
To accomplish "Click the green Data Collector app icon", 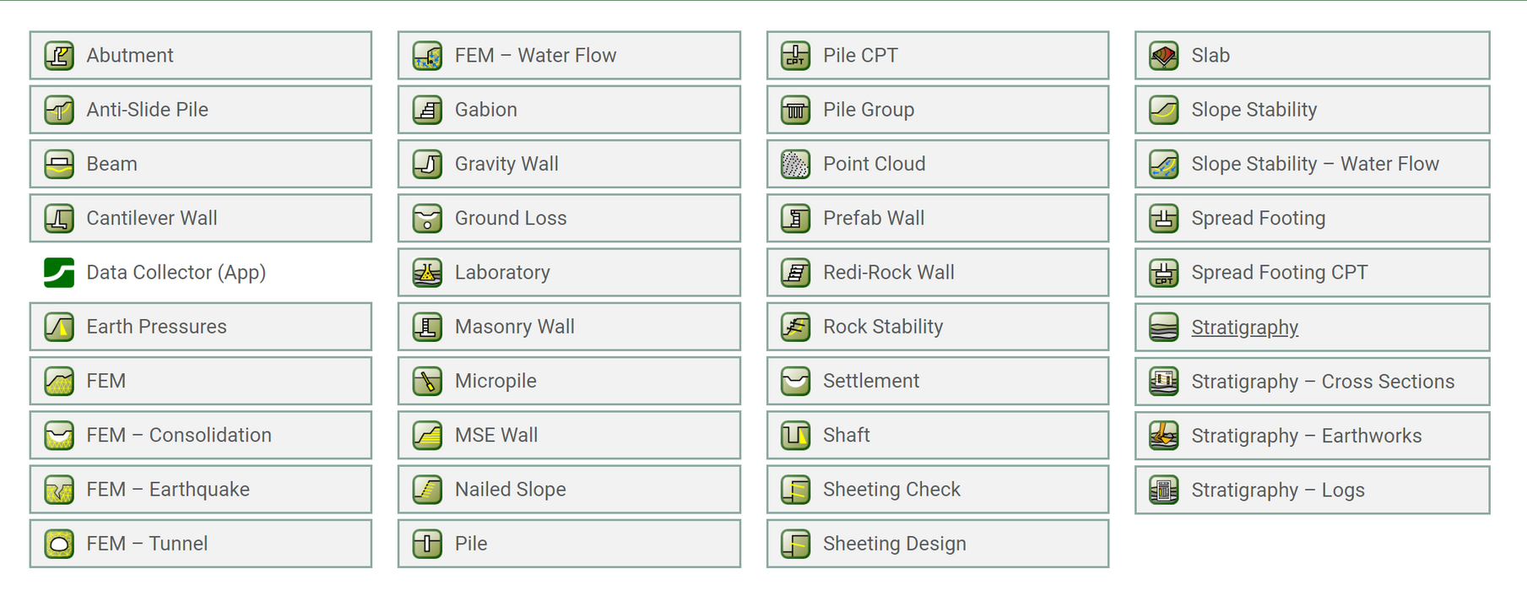I will (x=59, y=273).
